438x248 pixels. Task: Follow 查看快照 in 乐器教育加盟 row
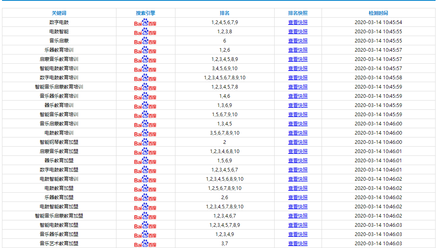coord(298,197)
